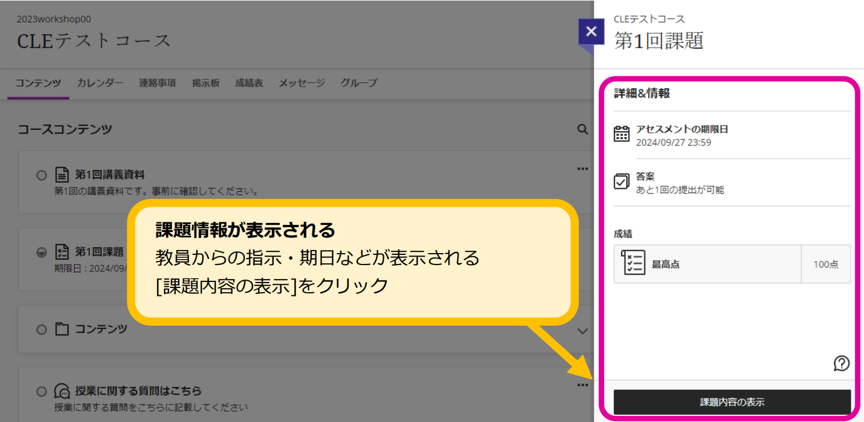The image size is (864, 422).
Task: Toggle the progress circle for 第1回講義資料
Action: [41, 176]
